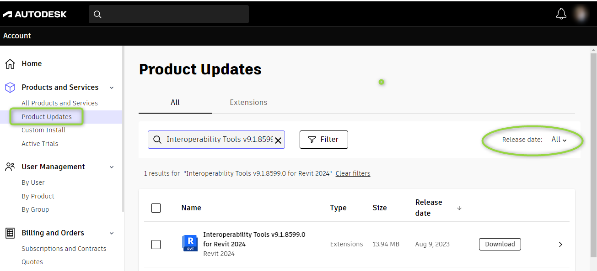Click the Autodesk logo
597x271 pixels.
[x=35, y=14]
